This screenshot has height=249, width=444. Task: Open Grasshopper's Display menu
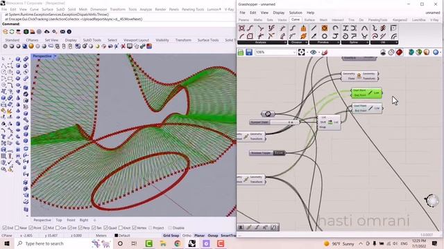[278, 12]
